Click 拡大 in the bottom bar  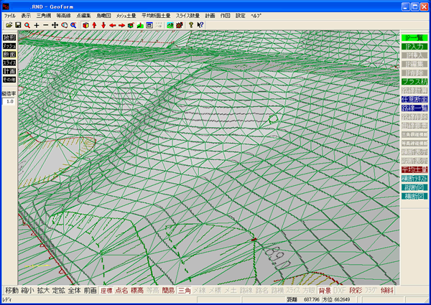click(x=43, y=291)
